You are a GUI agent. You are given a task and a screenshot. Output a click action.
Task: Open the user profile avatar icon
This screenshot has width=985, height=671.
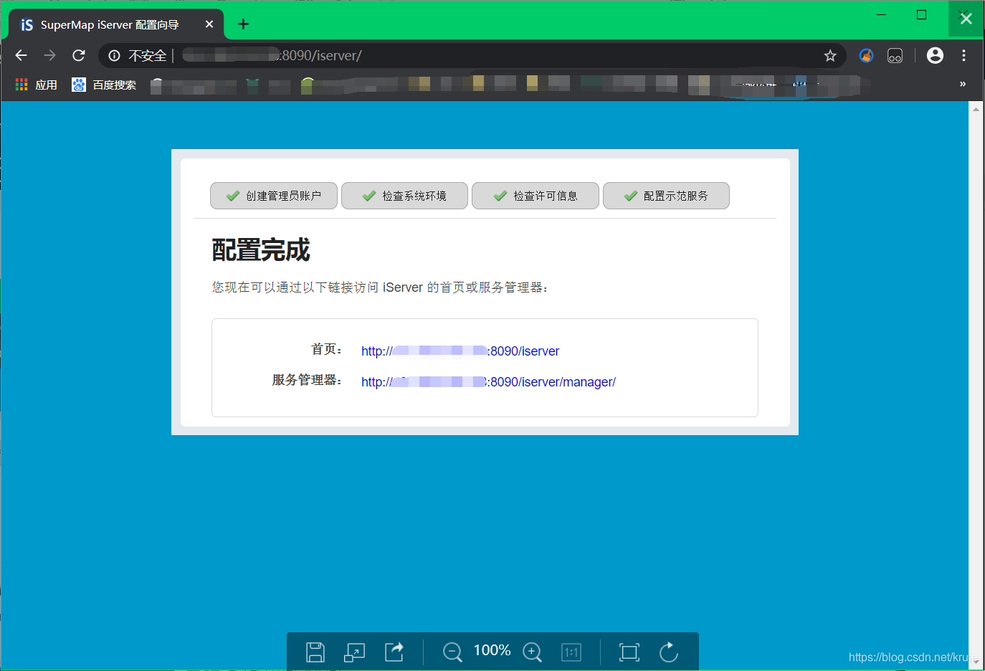(935, 55)
